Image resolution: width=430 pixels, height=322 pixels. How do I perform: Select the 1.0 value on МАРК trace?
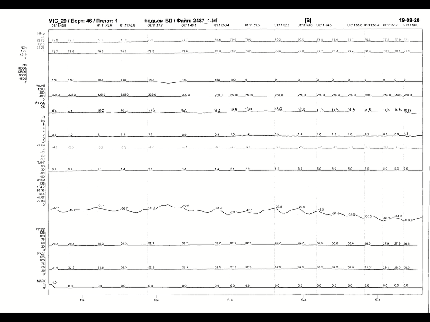point(54,283)
